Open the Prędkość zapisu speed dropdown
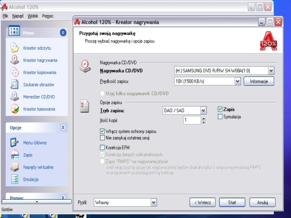Screen dimensions: 291x218 (237, 81)
